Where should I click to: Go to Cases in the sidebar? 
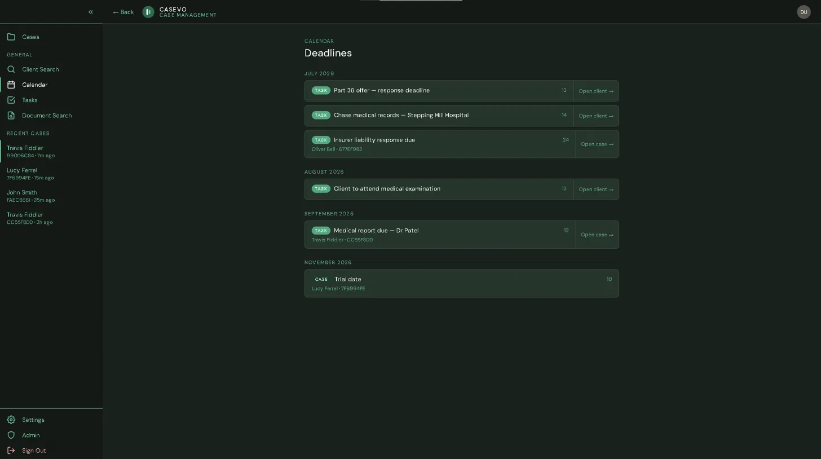(51, 37)
